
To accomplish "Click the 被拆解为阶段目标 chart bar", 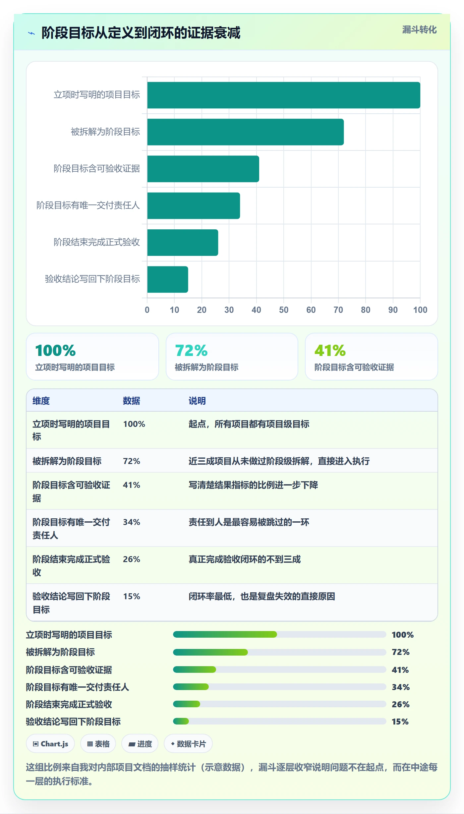I will pyautogui.click(x=246, y=132).
